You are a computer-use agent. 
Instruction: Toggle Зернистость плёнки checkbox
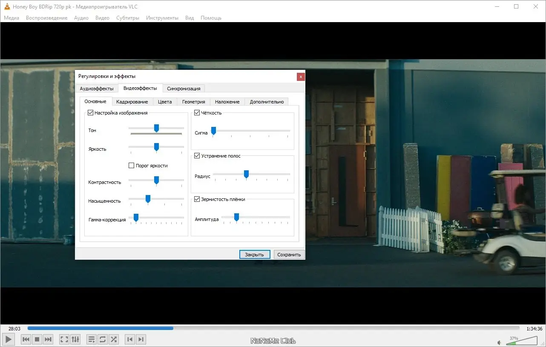[197, 199]
